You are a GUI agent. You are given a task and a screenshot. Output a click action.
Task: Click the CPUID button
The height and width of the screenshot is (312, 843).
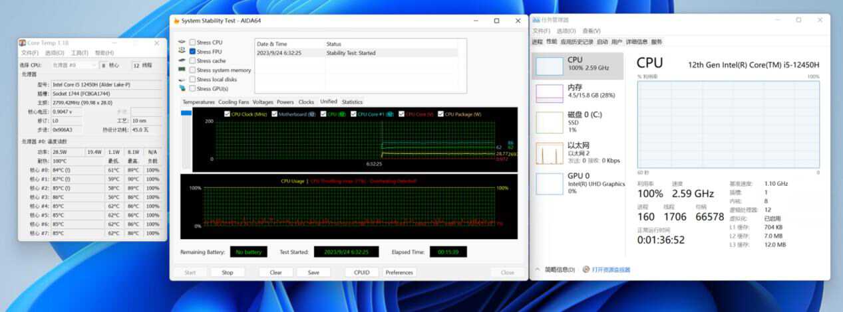pos(361,272)
